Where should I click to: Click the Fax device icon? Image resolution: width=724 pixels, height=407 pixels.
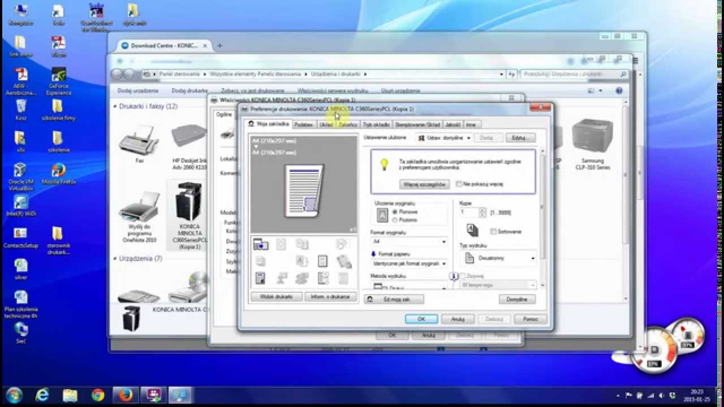coord(139,143)
